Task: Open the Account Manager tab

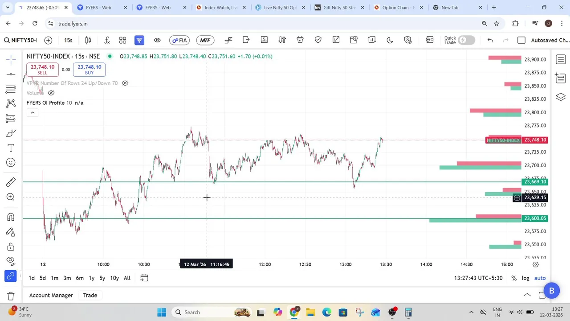Action: coord(51,295)
